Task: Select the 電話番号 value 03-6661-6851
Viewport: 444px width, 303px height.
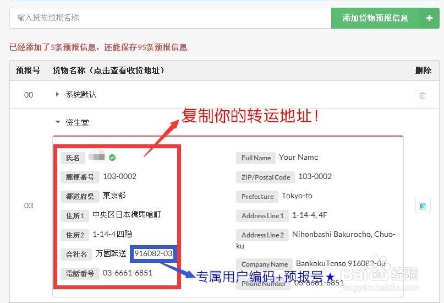Action: (x=128, y=273)
